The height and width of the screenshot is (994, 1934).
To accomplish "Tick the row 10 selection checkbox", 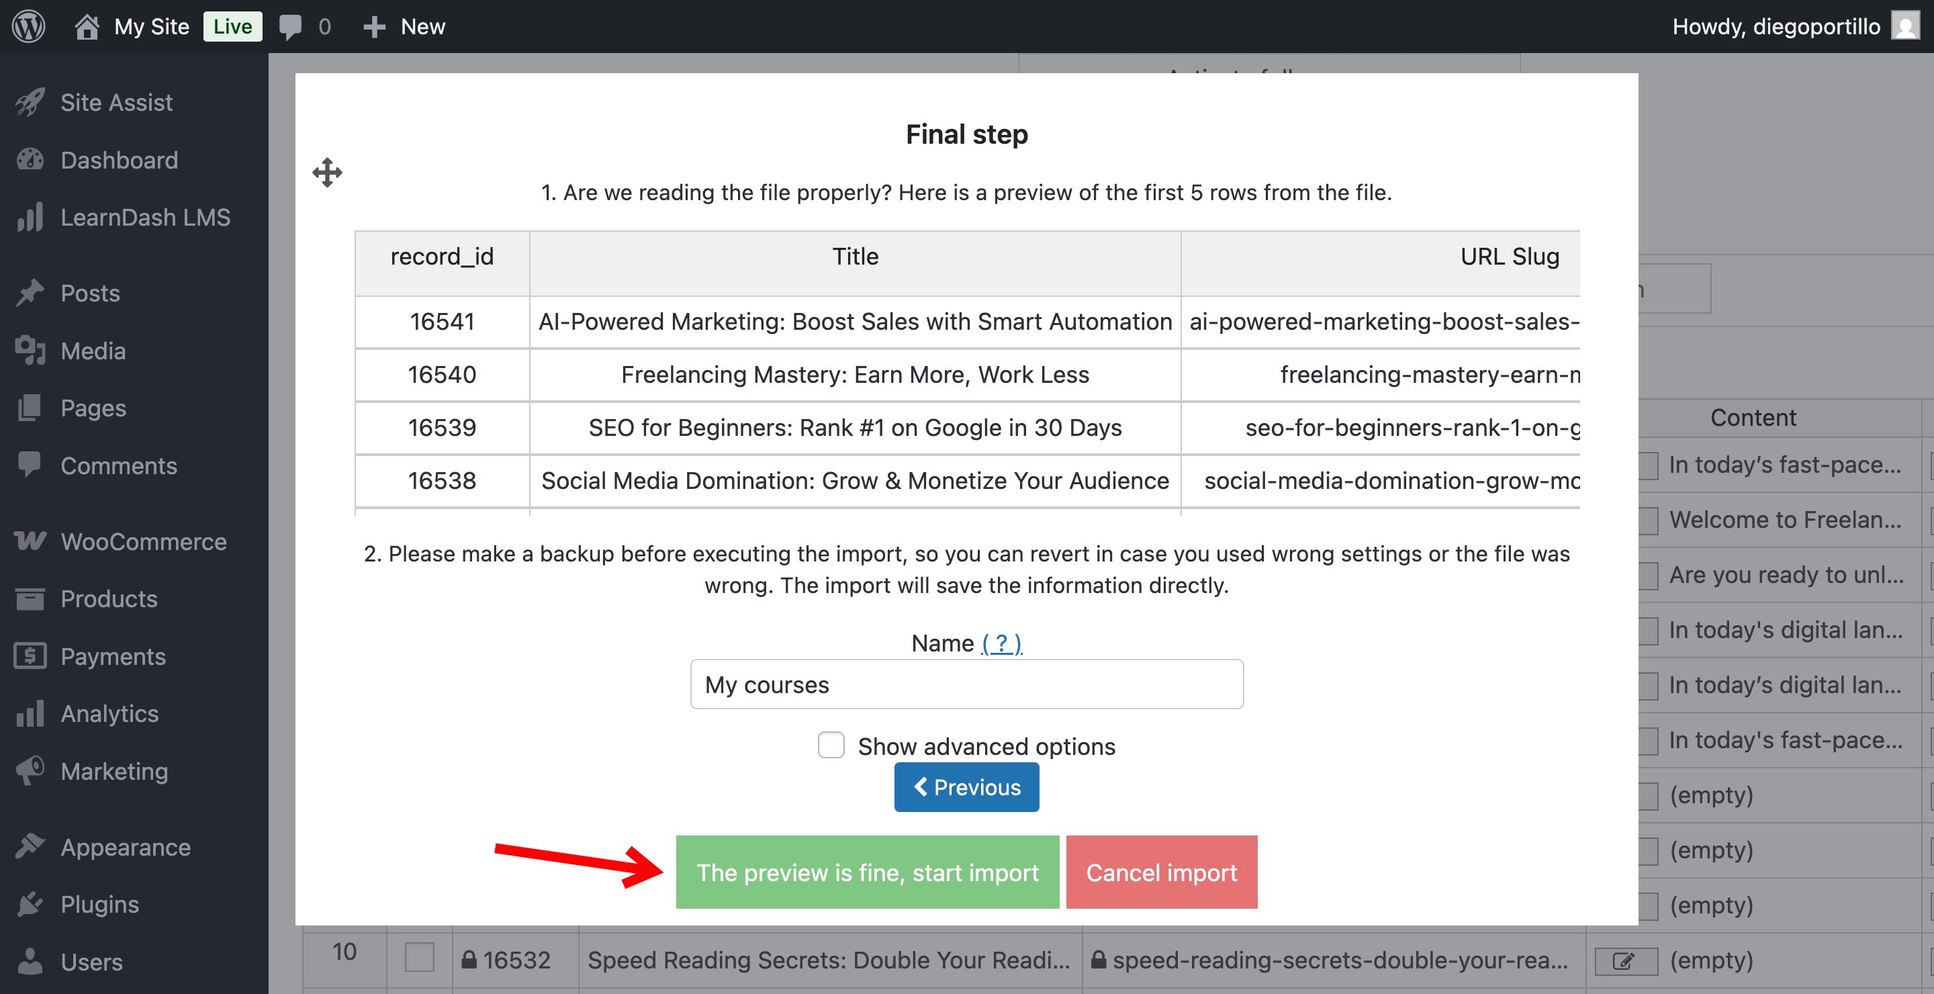I will 419,957.
